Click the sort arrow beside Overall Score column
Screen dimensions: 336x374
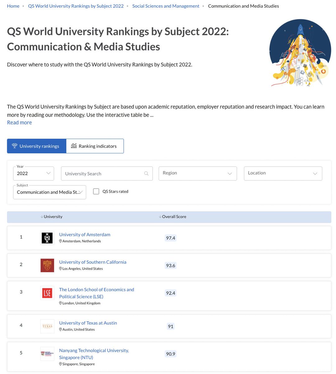pyautogui.click(x=160, y=217)
